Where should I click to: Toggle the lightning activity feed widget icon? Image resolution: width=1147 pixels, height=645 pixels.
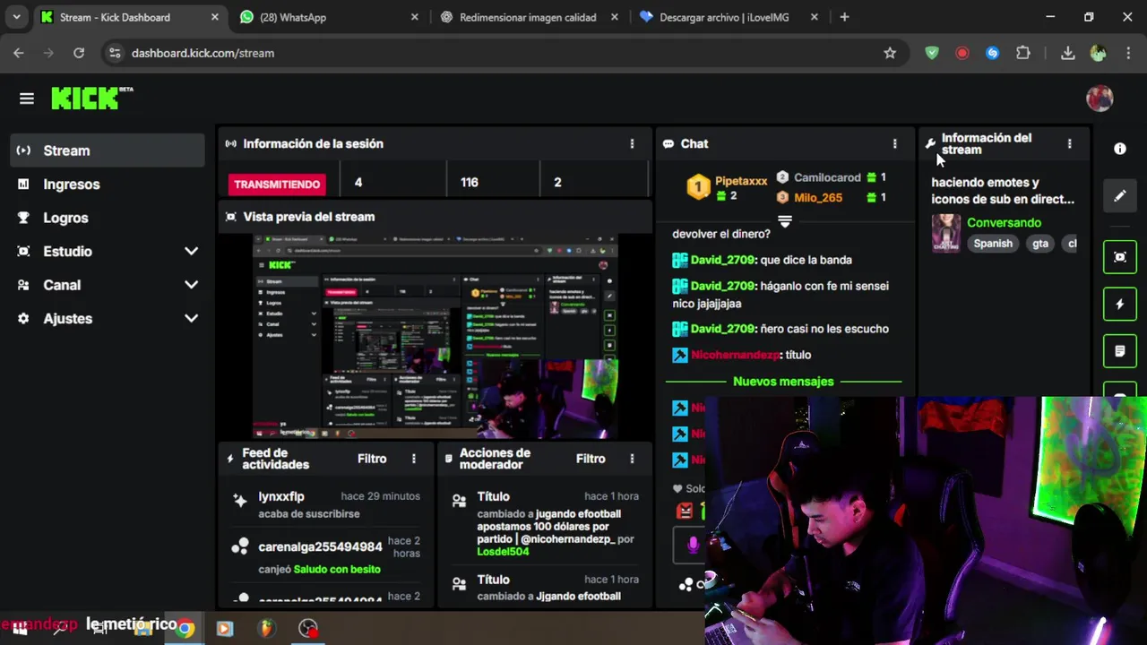[x=1120, y=305]
